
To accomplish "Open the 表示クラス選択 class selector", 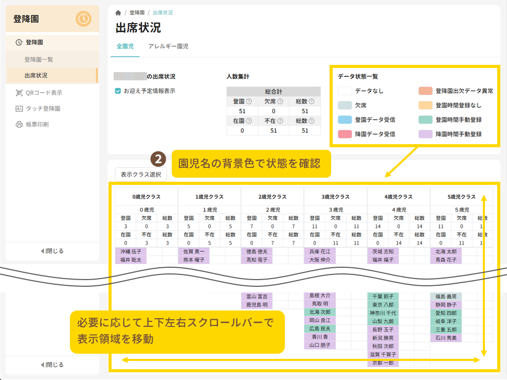I will click(x=141, y=175).
